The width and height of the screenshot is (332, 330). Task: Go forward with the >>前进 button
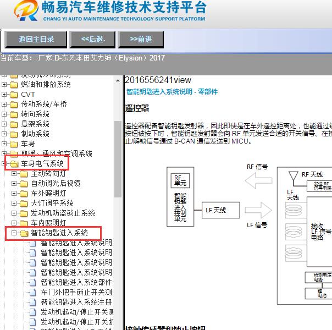coord(141,39)
